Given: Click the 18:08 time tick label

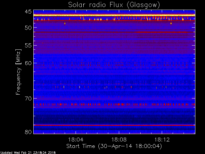Looking at the screenshot, I should [119, 140].
